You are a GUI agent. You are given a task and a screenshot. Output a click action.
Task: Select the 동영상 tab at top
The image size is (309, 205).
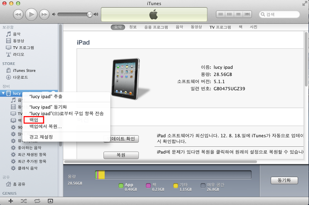click(196, 27)
